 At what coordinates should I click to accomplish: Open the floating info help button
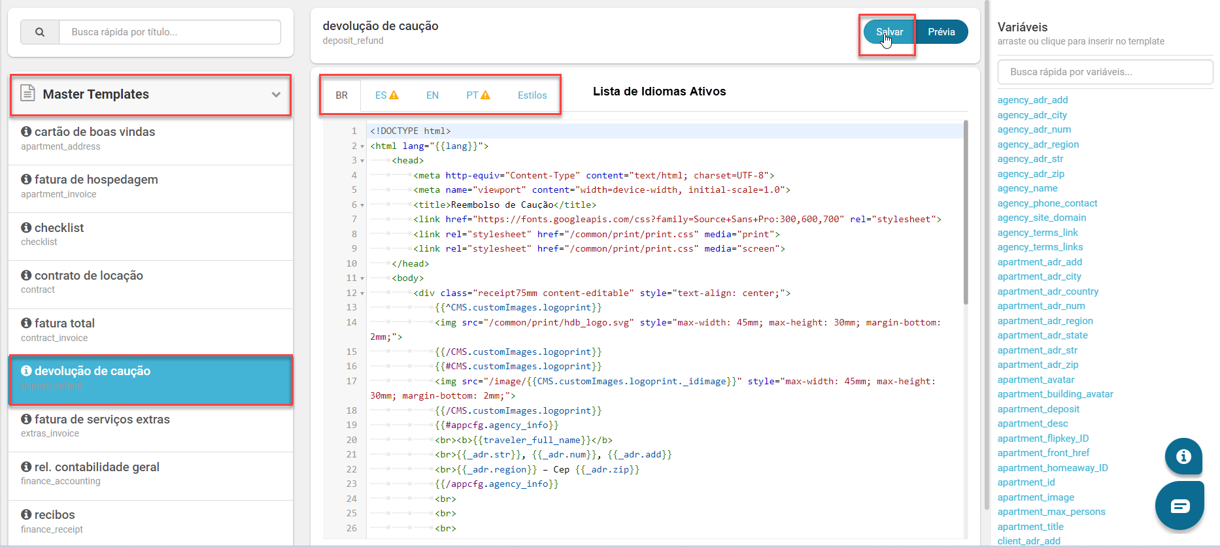click(1183, 456)
